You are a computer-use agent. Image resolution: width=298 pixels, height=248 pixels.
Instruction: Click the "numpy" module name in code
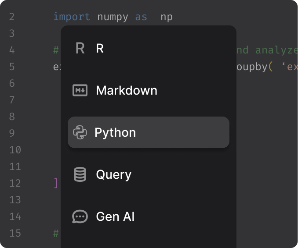(x=113, y=17)
